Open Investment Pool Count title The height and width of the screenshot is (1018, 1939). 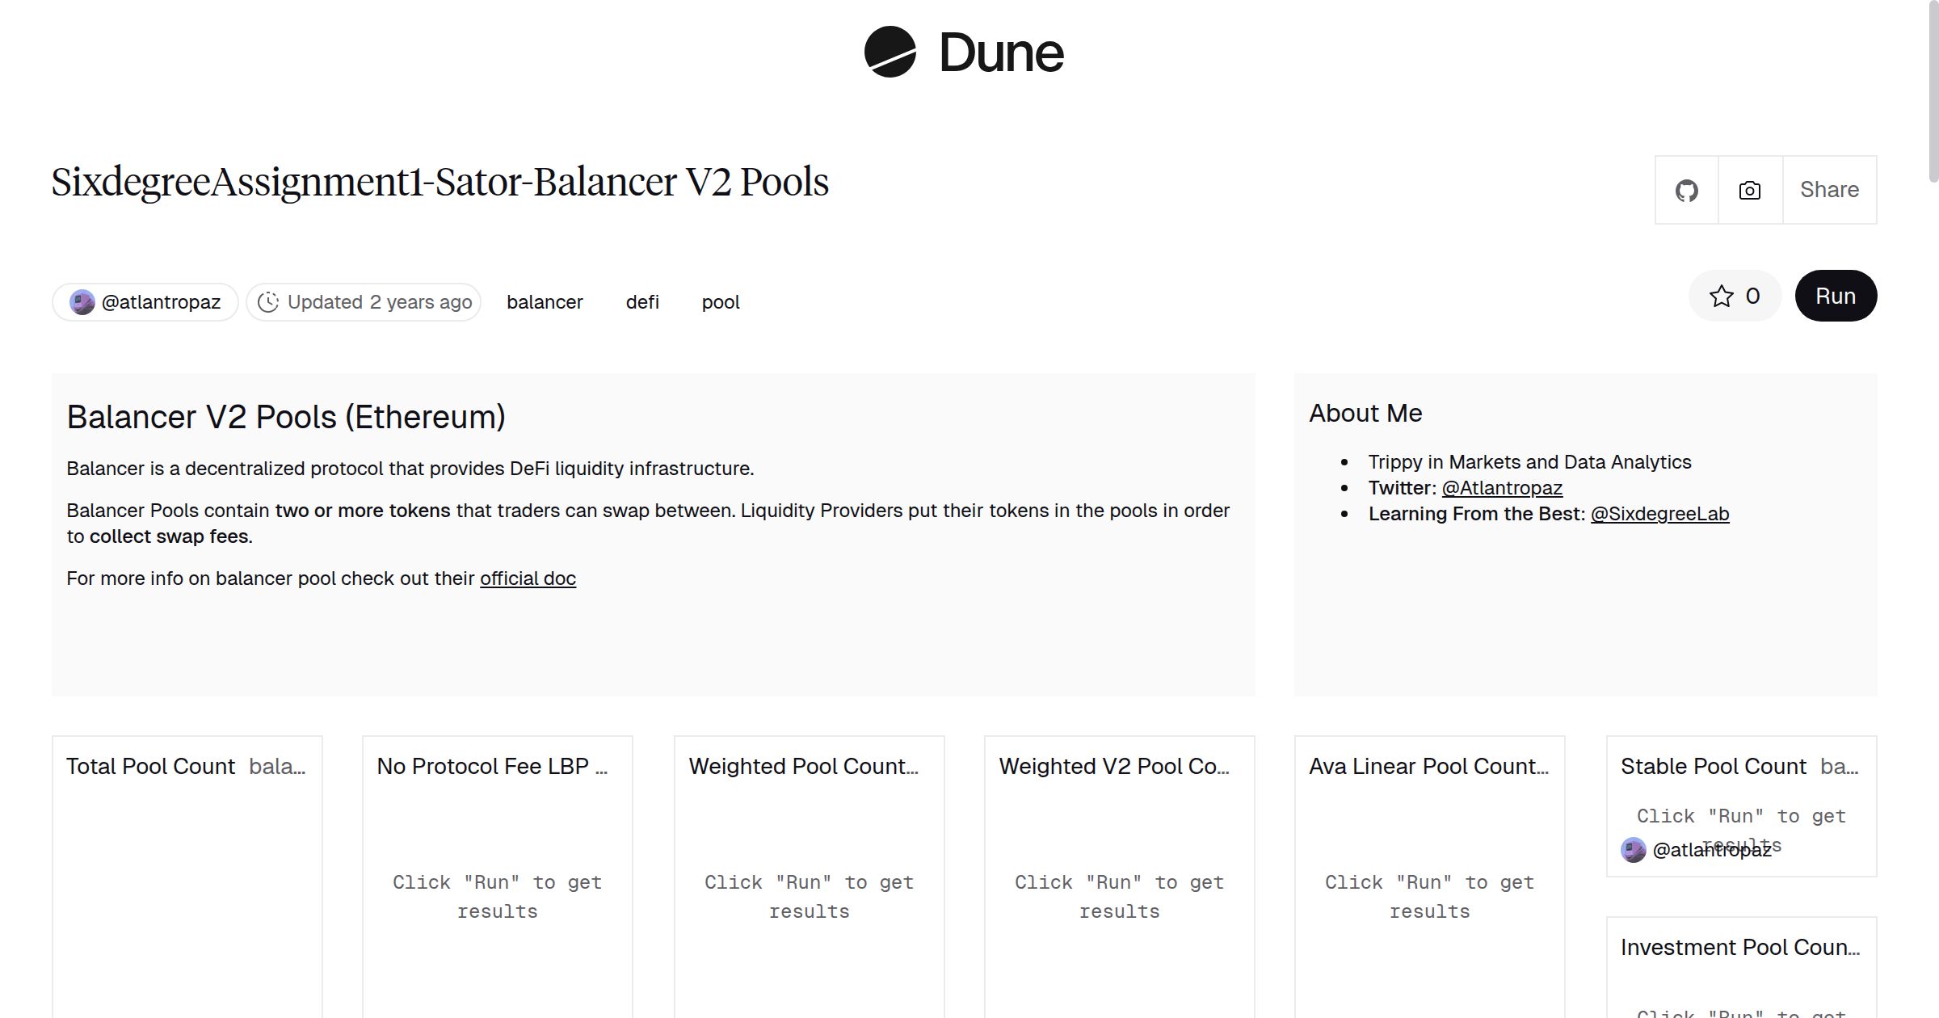pos(1739,948)
